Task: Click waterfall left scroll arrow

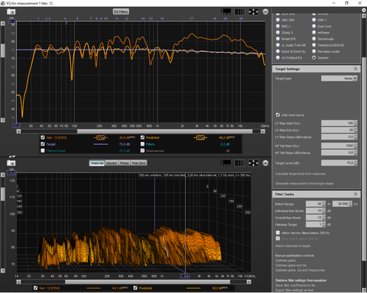Action: 18,282
